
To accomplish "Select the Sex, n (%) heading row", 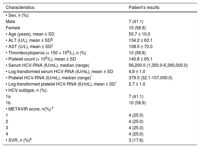I will coord(18,14).
